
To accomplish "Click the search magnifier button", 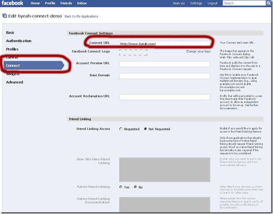I will coord(269,3).
